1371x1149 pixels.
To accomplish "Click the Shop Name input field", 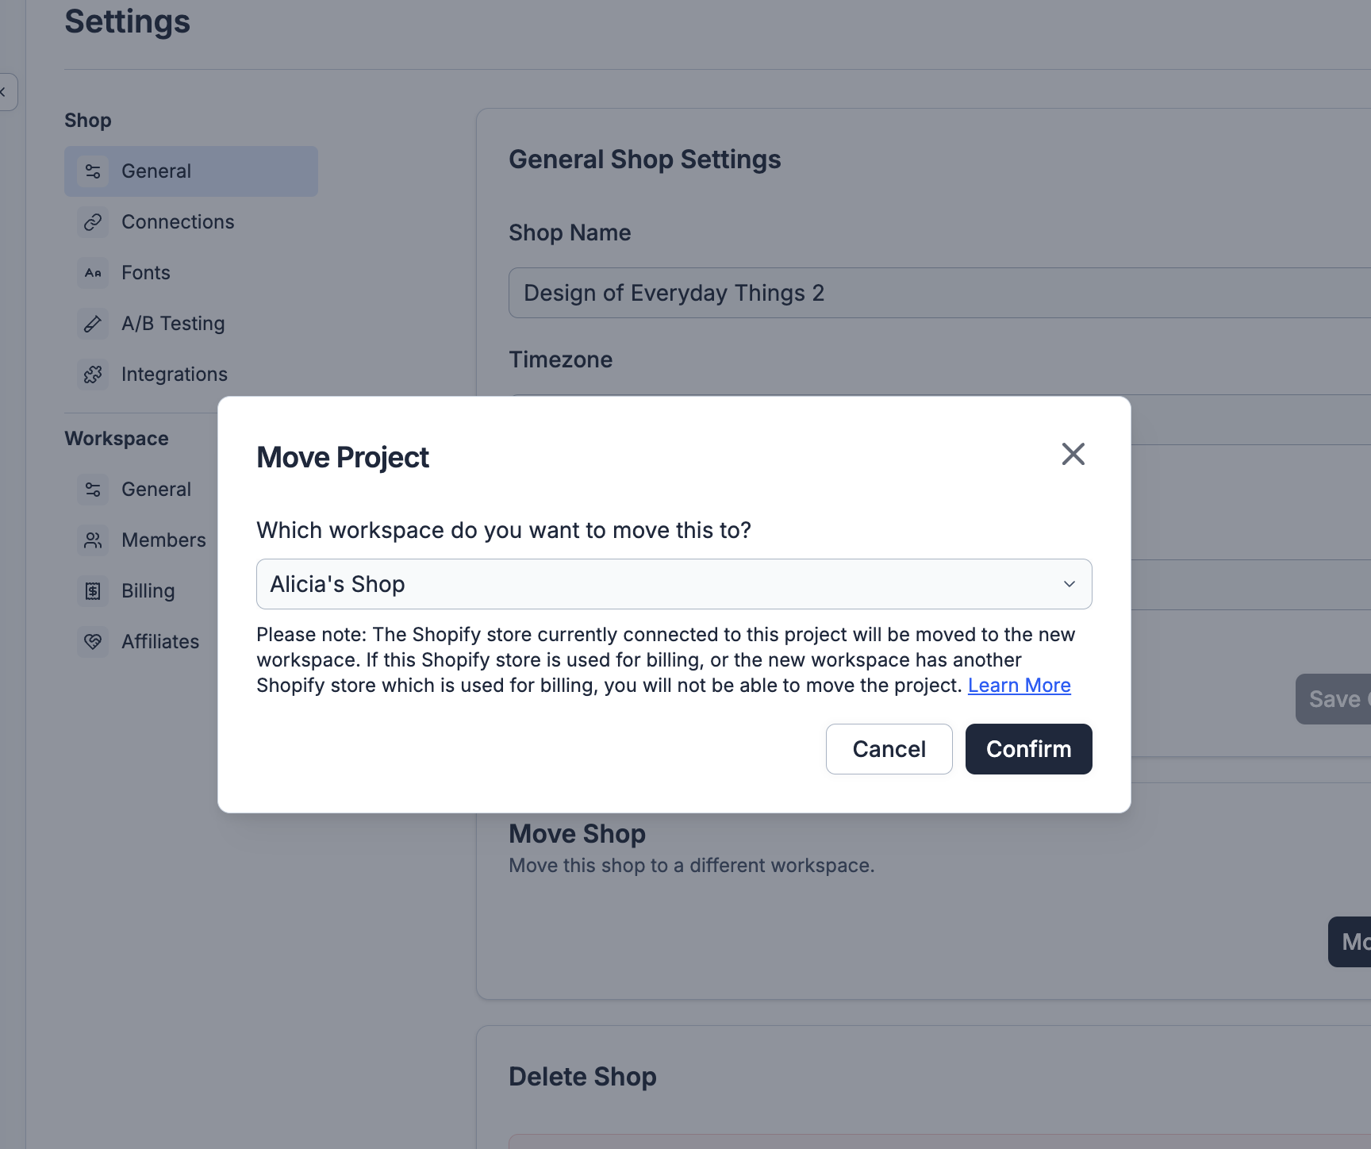I will coord(936,293).
